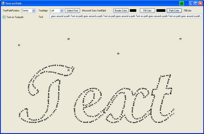Select the P6 path control point
Viewport: 204px width, 134px height.
(x=118, y=53)
